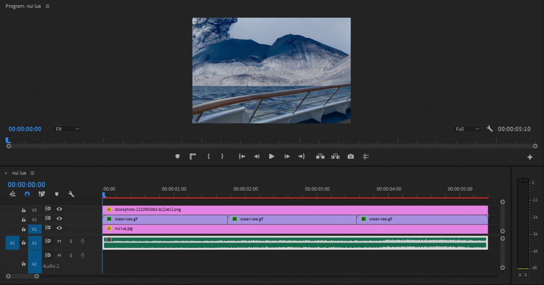544x285 pixels.
Task: Lock the V3 track
Action: (24, 210)
